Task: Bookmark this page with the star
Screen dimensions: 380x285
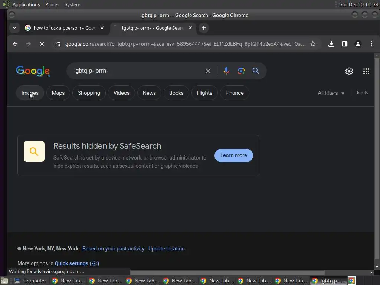Action: pyautogui.click(x=313, y=44)
